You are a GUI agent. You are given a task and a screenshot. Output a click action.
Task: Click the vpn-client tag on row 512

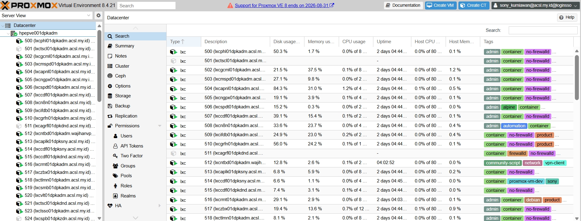(555, 163)
